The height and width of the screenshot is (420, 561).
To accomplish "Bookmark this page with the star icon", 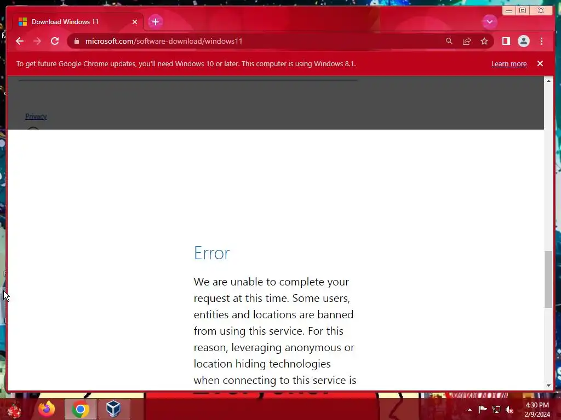I will coord(484,41).
